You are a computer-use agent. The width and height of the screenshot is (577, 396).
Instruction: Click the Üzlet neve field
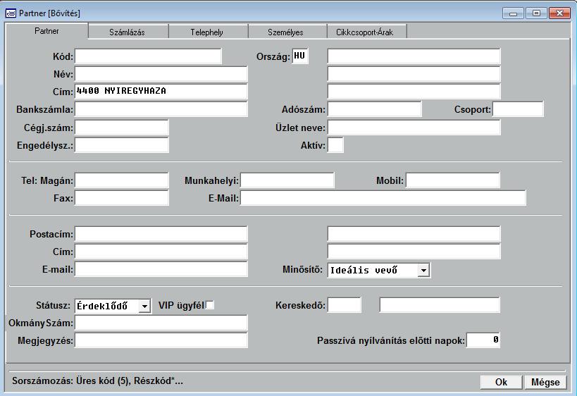[x=414, y=128]
